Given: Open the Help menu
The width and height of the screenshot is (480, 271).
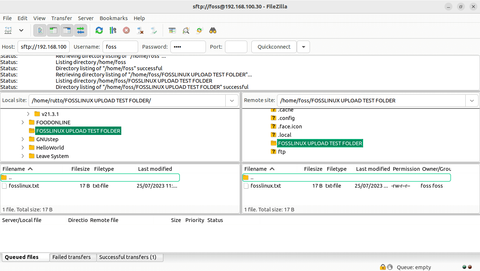Looking at the screenshot, I should coord(139,18).
